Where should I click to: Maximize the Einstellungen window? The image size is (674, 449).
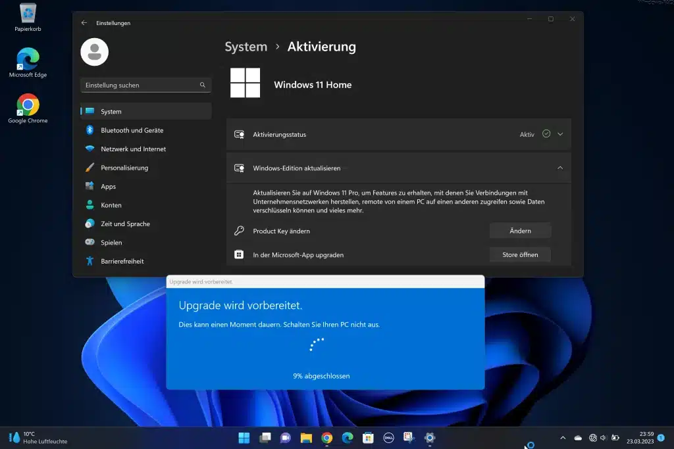pos(551,19)
